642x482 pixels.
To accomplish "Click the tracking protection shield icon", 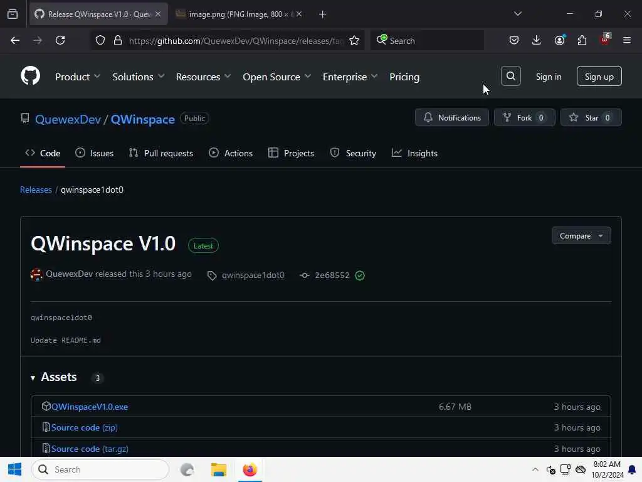I will (100, 41).
